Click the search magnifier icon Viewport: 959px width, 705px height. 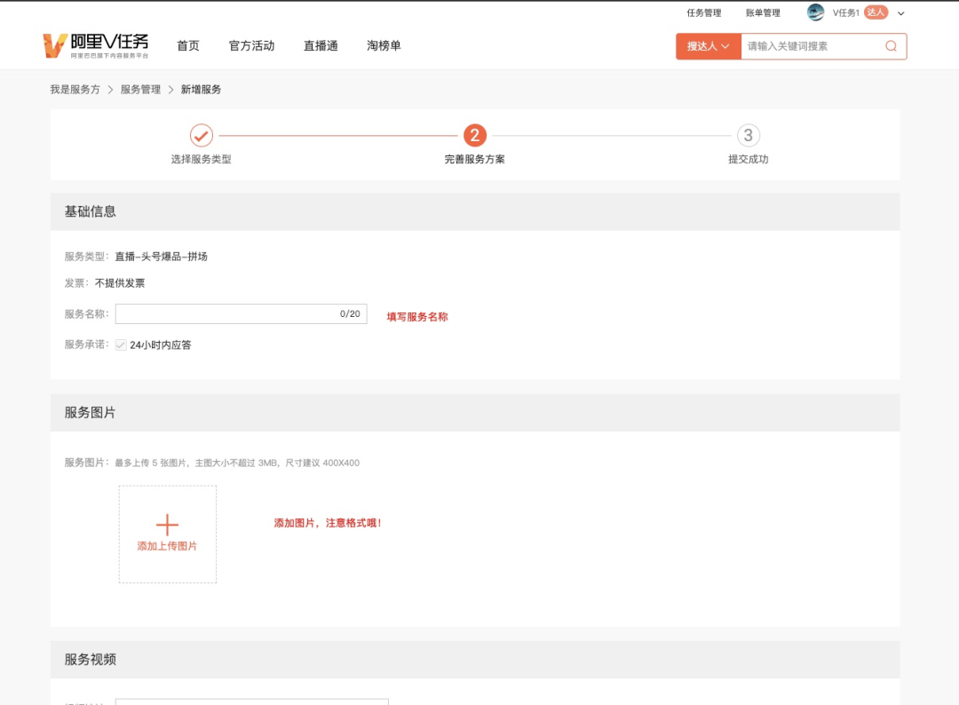pos(891,46)
